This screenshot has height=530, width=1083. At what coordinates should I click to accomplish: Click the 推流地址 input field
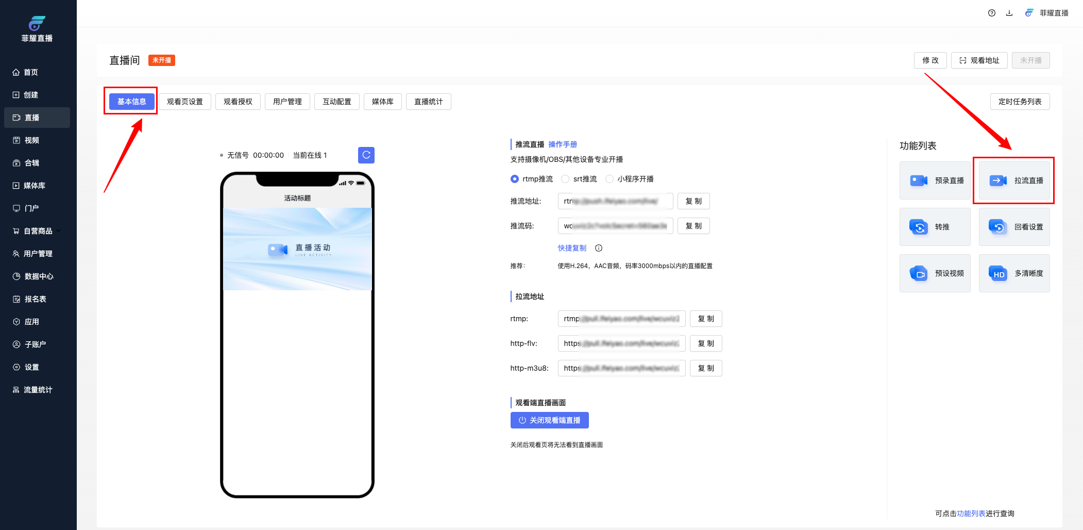point(615,201)
